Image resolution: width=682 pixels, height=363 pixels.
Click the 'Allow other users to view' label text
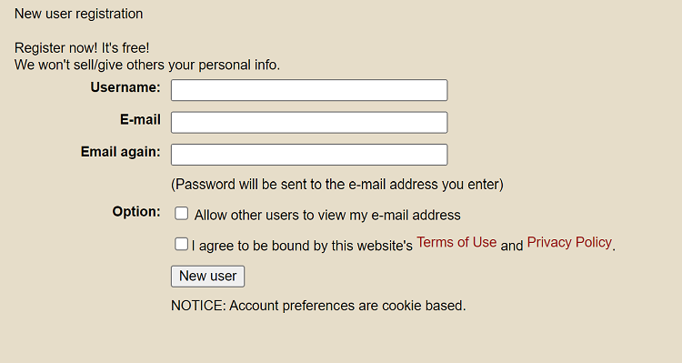327,215
